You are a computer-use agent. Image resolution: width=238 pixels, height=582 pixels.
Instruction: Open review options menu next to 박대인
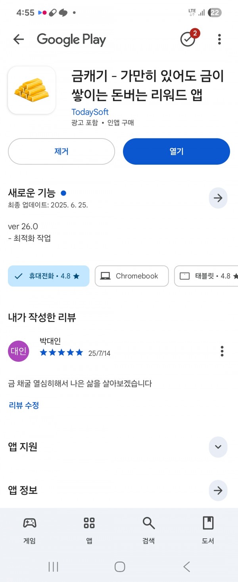coord(222,351)
